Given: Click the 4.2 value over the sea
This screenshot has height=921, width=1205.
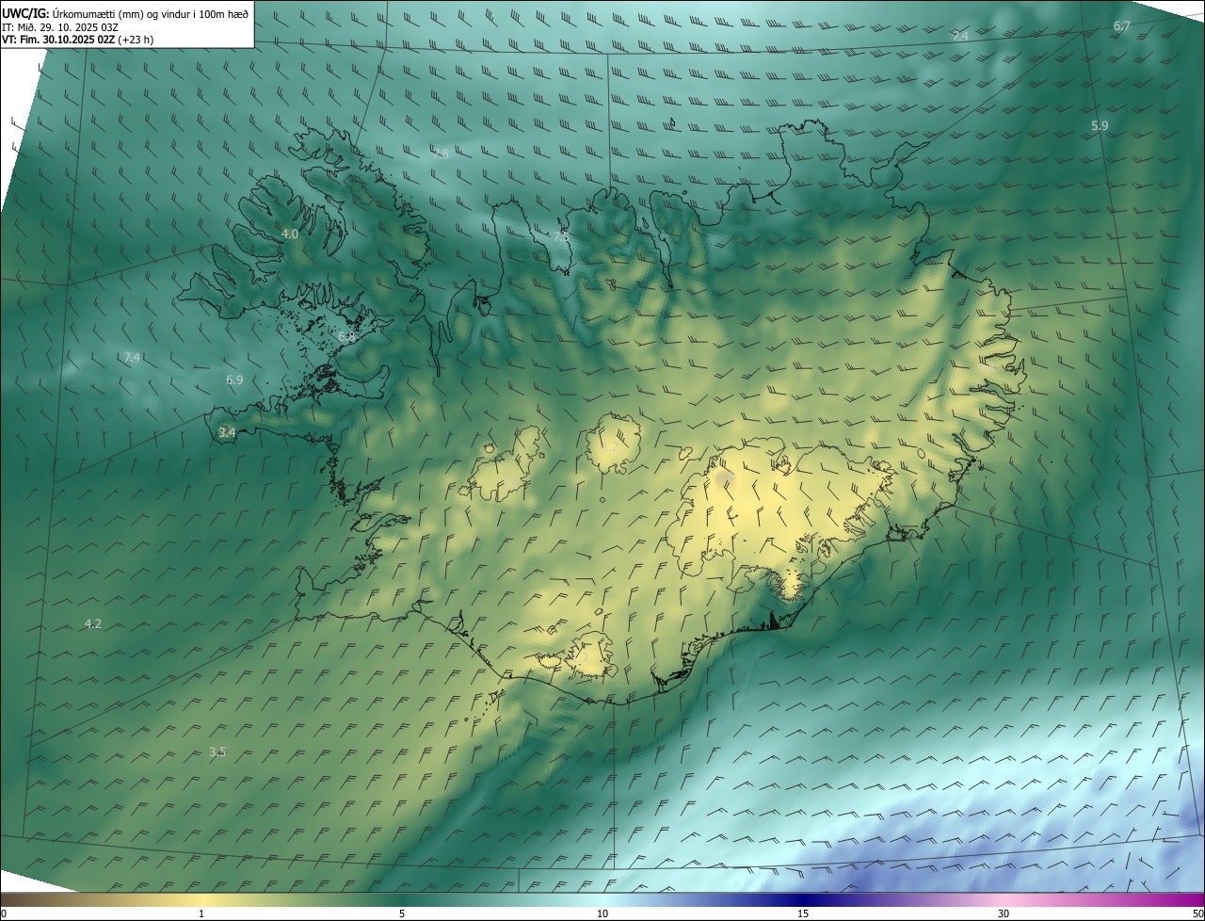Looking at the screenshot, I should pyautogui.click(x=93, y=623).
